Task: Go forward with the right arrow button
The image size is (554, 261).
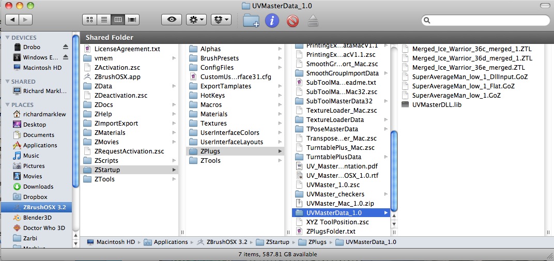Action: pos(25,20)
